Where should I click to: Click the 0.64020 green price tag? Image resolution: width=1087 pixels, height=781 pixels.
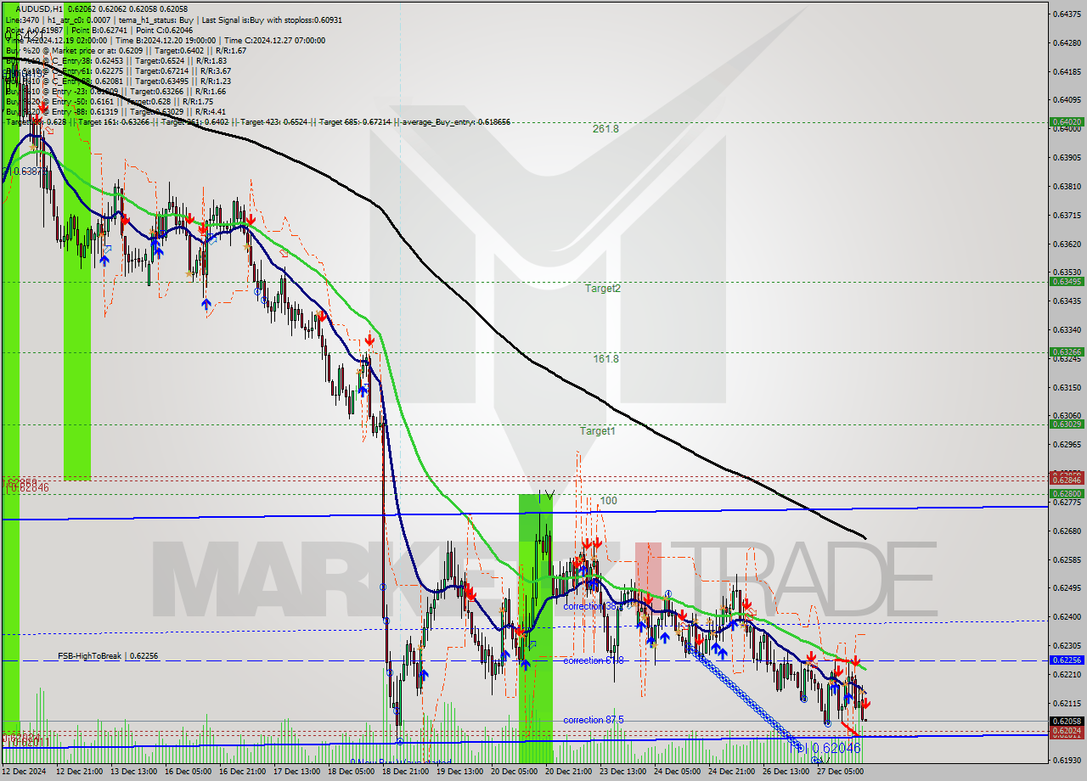[x=1067, y=122]
